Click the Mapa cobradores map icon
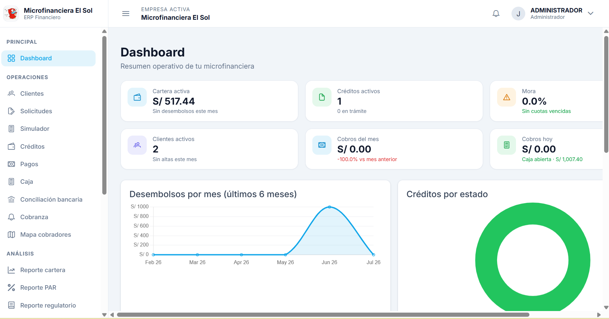The width and height of the screenshot is (609, 319). (x=12, y=234)
